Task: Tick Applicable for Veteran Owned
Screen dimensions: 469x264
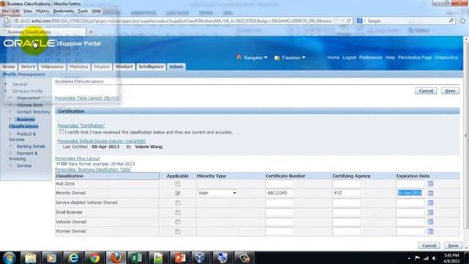Action: pos(177,222)
